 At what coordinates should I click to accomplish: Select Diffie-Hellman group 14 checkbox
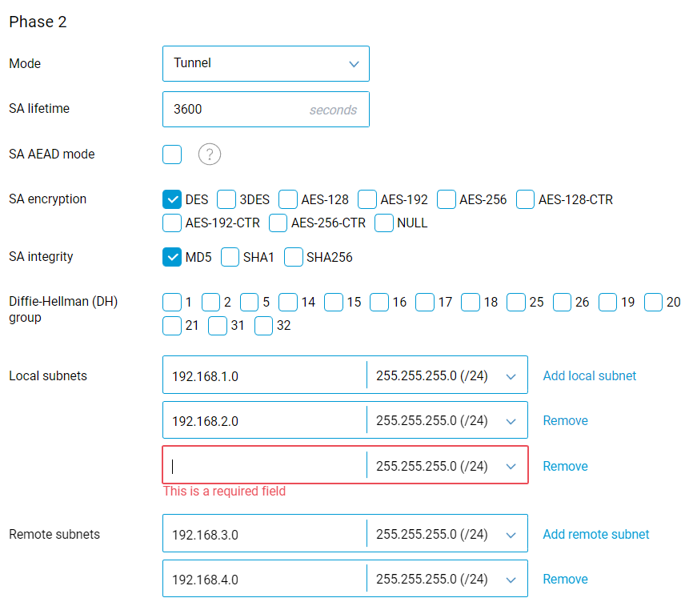(x=289, y=302)
